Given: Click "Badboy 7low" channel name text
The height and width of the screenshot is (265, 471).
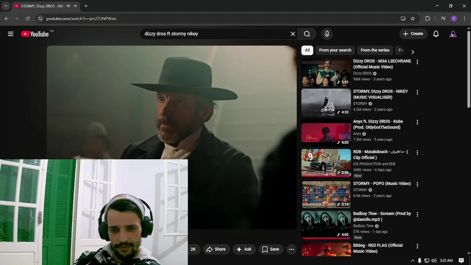Looking at the screenshot, I should (363, 226).
